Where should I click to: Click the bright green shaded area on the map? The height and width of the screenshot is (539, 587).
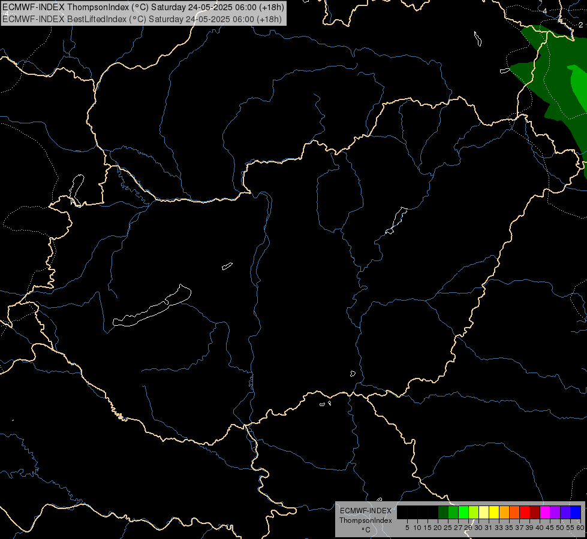tap(580, 86)
